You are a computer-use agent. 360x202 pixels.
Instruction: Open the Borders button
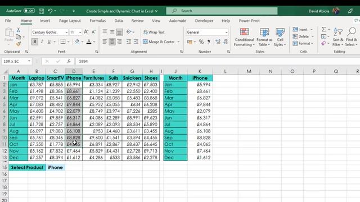pyautogui.click(x=62, y=42)
